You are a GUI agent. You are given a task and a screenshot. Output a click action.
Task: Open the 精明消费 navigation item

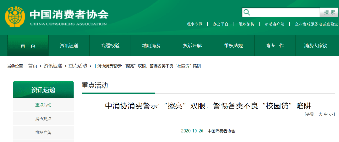click(x=151, y=45)
